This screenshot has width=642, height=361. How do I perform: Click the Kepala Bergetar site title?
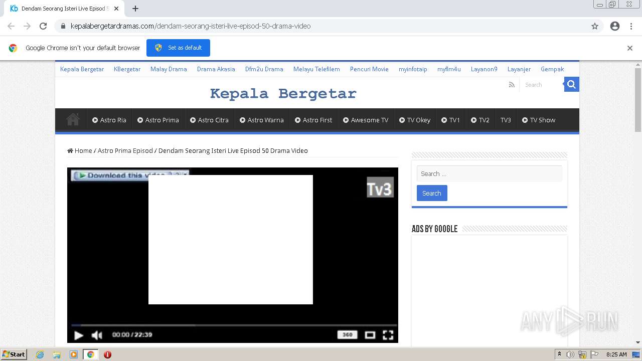[x=283, y=94]
